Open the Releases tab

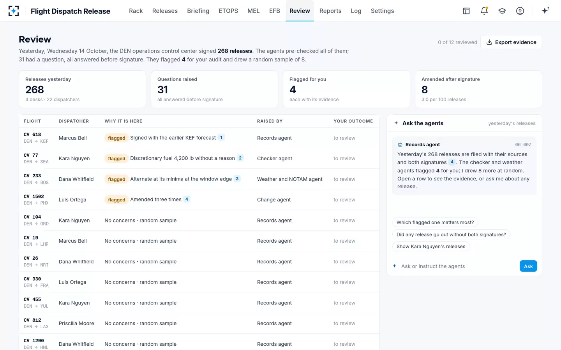[x=165, y=11]
